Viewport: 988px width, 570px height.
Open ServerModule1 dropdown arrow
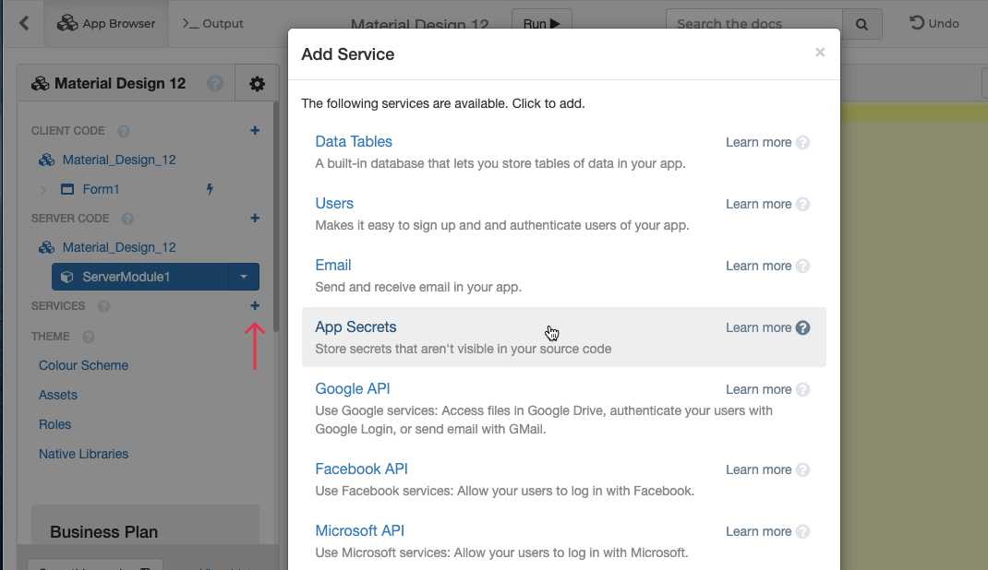pyautogui.click(x=243, y=277)
